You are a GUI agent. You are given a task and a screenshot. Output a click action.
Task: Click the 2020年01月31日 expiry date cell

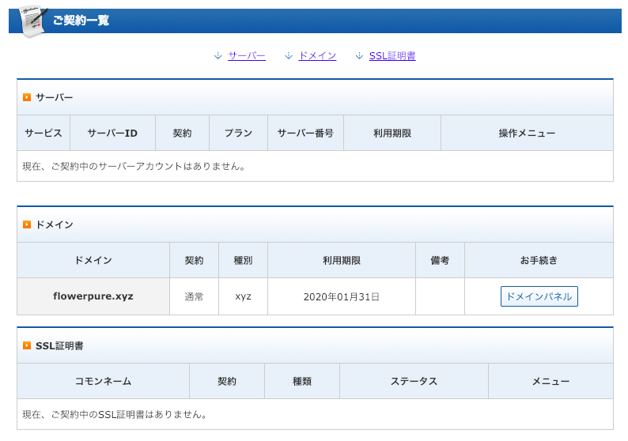[342, 296]
